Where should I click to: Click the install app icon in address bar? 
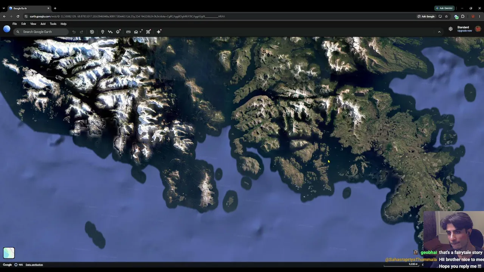(x=440, y=16)
